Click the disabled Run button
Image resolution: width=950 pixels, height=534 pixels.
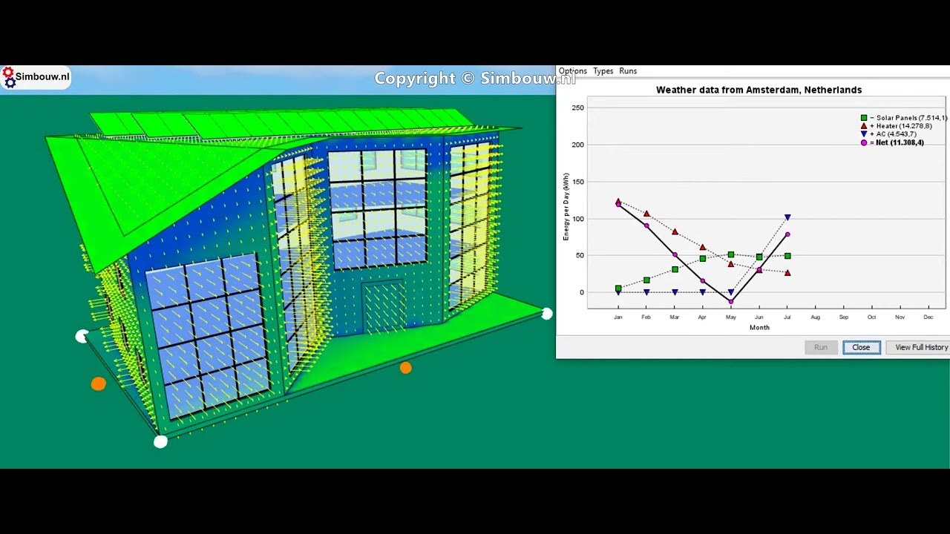[820, 347]
